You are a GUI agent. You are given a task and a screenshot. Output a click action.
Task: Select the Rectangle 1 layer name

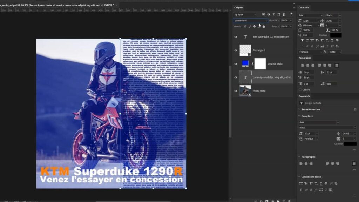click(x=259, y=50)
